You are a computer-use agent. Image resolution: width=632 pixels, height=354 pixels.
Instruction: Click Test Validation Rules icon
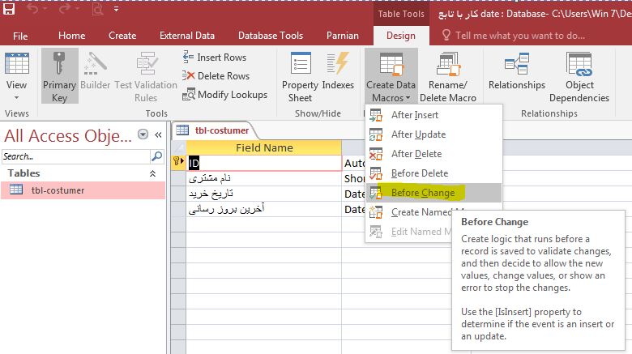pos(146,64)
